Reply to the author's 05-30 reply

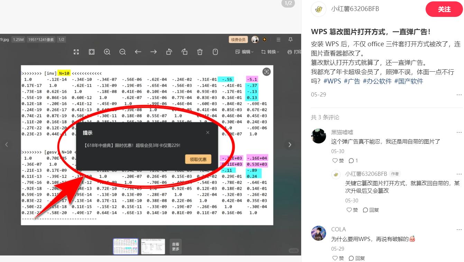(371, 210)
